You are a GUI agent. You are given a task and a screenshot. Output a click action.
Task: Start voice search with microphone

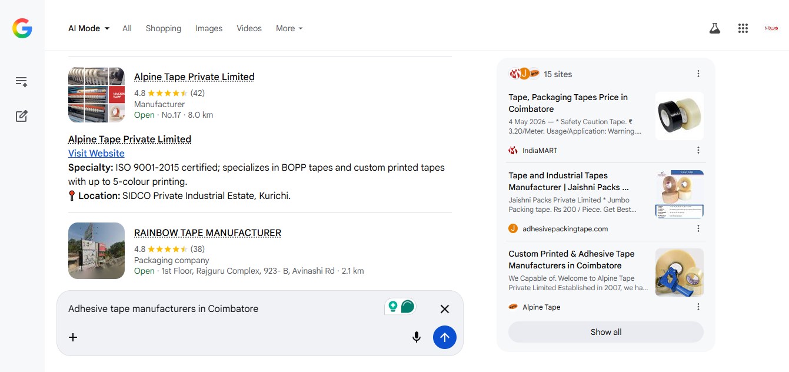point(417,337)
